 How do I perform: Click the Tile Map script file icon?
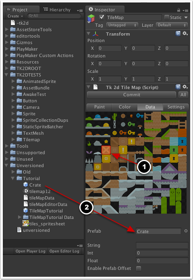tap(95, 87)
